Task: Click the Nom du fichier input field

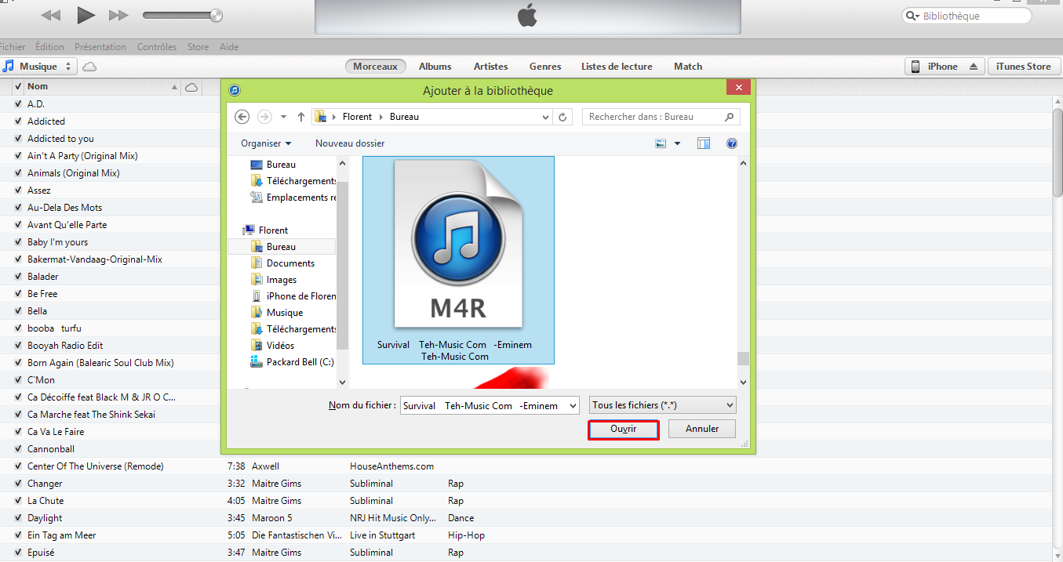Action: pyautogui.click(x=490, y=405)
